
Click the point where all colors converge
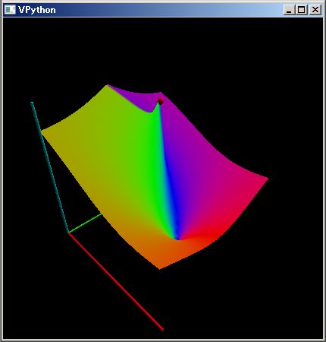[x=178, y=239]
